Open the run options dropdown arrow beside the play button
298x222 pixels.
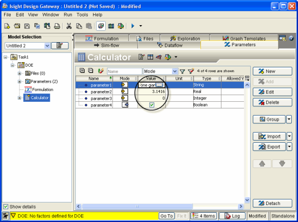click(141, 26)
